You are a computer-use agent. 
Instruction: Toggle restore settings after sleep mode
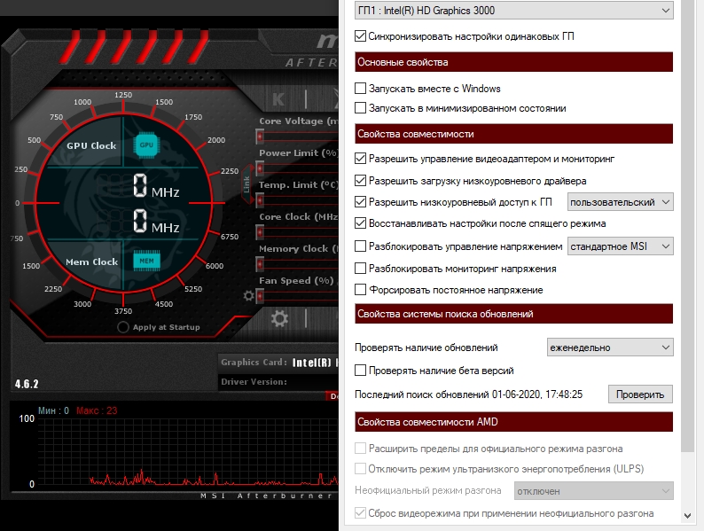coord(360,223)
